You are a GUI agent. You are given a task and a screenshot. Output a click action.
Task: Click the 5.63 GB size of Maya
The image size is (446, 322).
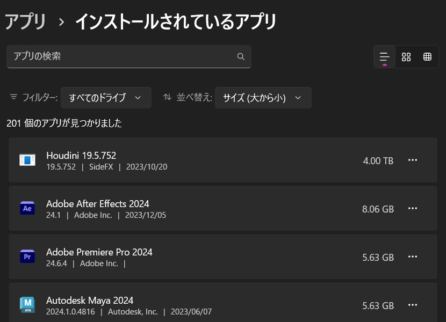click(378, 306)
